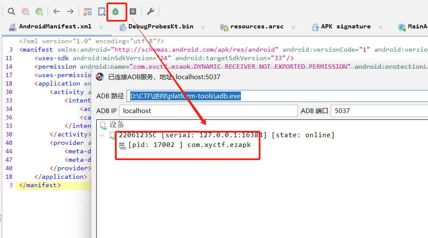
Task: Select the APK signature tab
Action: tap(345, 27)
